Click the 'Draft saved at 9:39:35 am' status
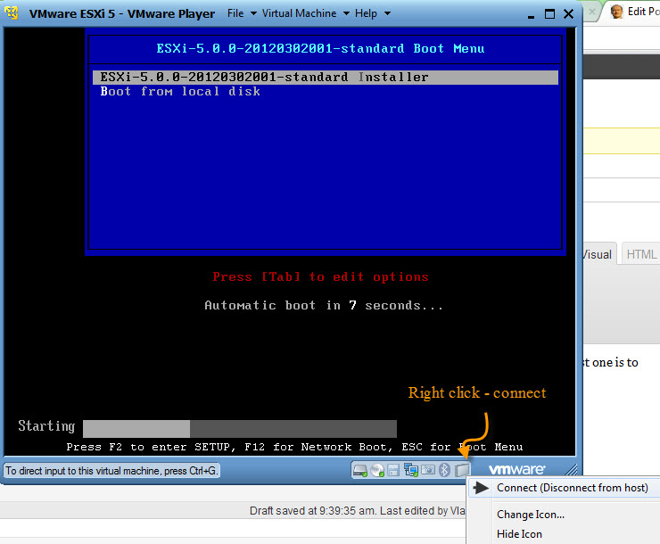Screen dimensions: 660x544 [x=313, y=510]
